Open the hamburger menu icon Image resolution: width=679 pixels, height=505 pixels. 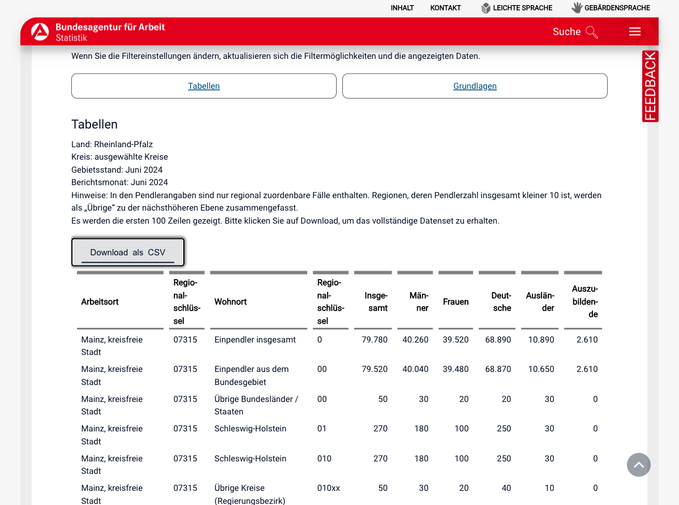tap(635, 32)
